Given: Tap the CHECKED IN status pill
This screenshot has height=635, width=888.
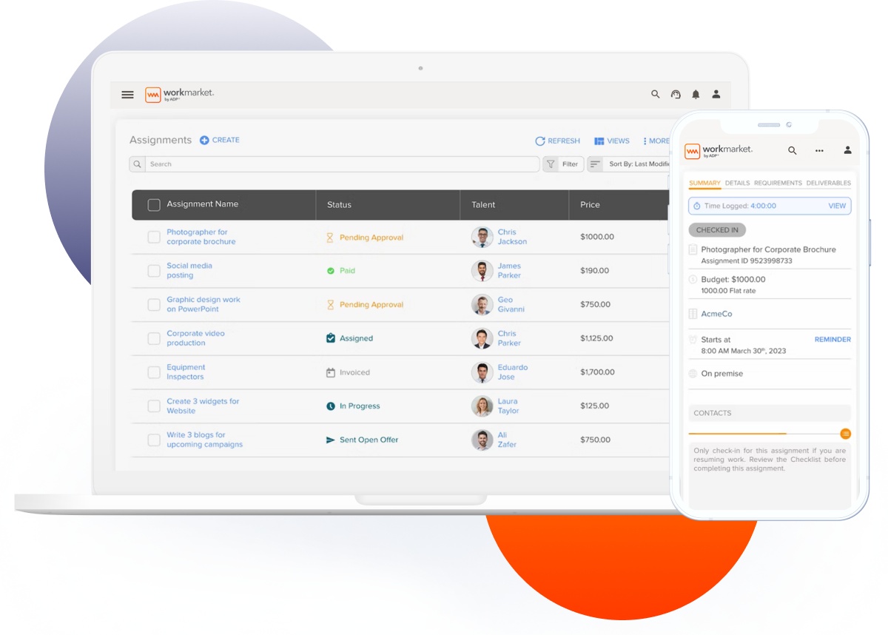Looking at the screenshot, I should coord(717,230).
